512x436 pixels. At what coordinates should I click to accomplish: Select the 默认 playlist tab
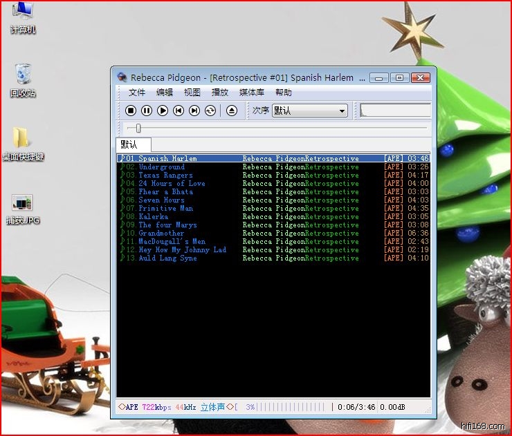(129, 144)
